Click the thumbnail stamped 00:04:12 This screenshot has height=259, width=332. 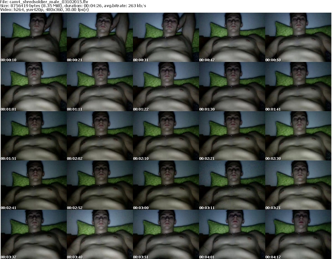(x=298, y=234)
